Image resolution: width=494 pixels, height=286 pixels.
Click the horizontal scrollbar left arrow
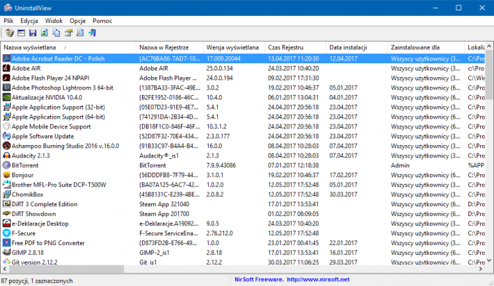(x=4, y=269)
